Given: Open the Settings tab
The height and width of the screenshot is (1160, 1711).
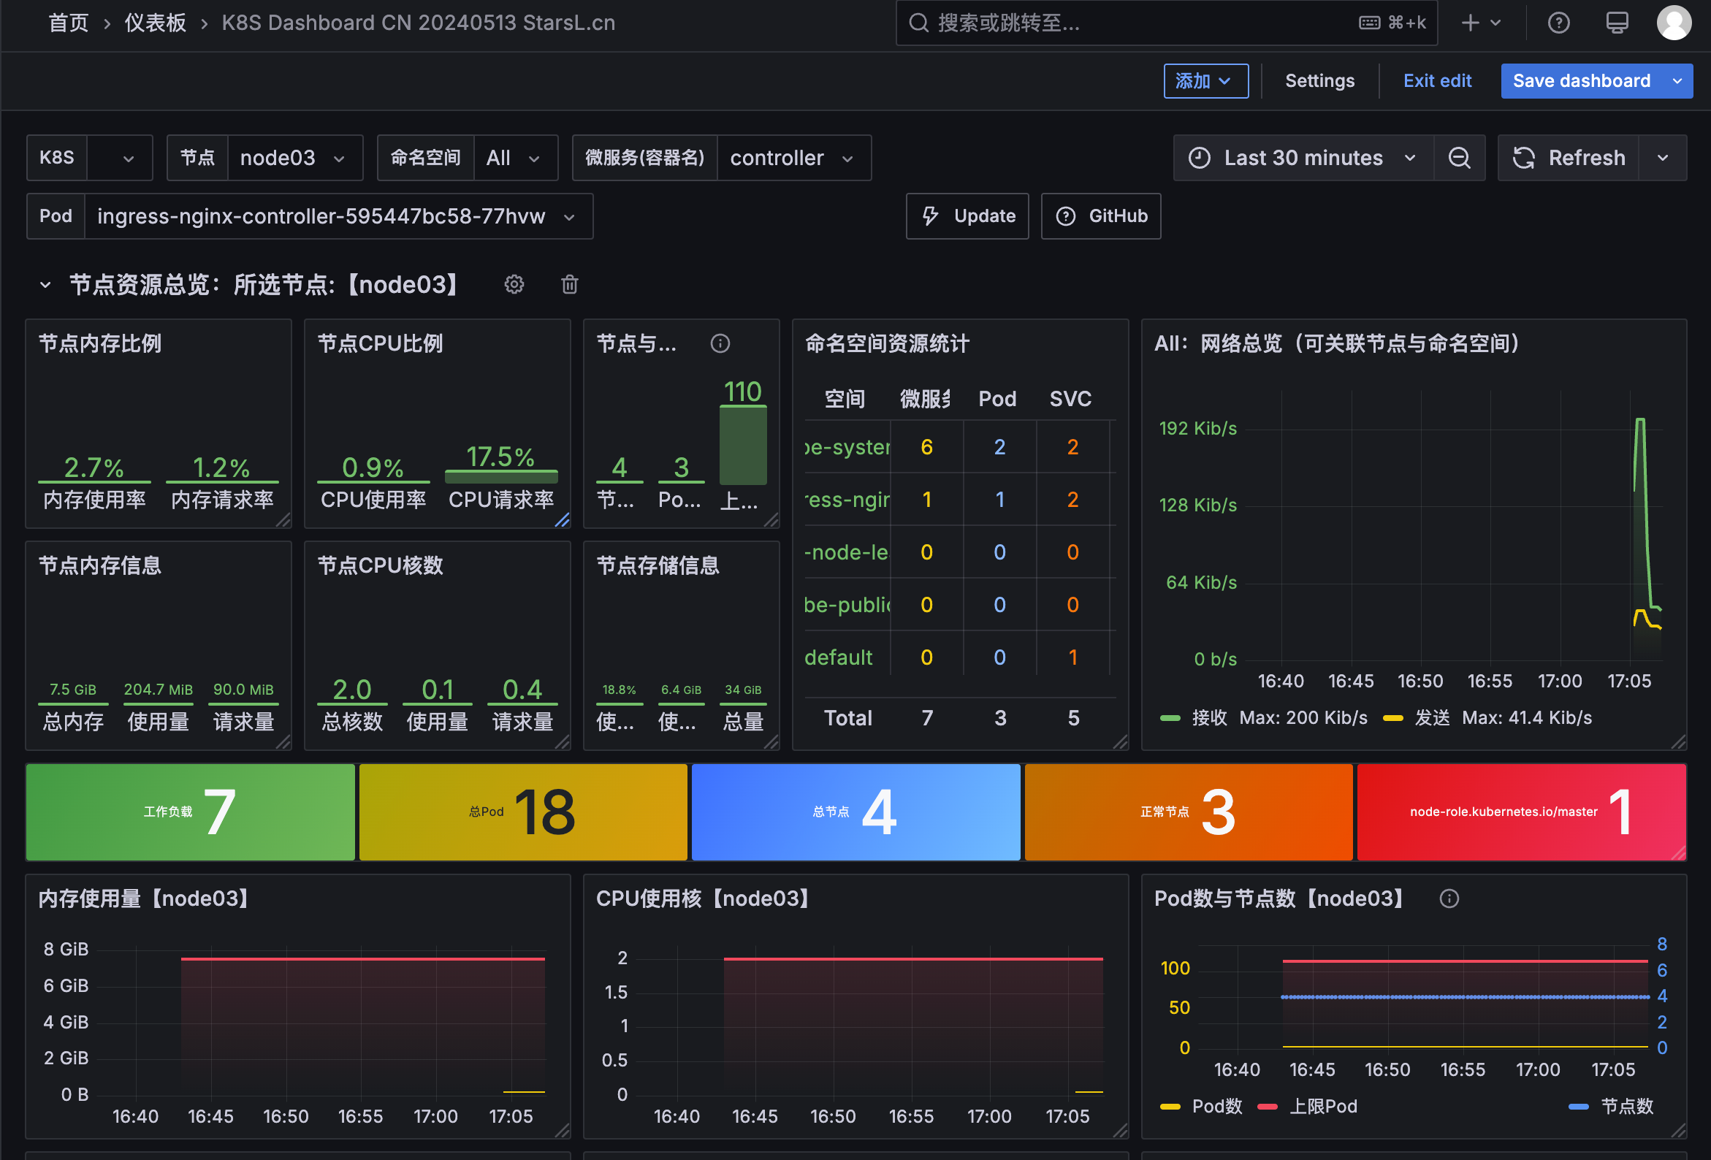Looking at the screenshot, I should click(1319, 81).
